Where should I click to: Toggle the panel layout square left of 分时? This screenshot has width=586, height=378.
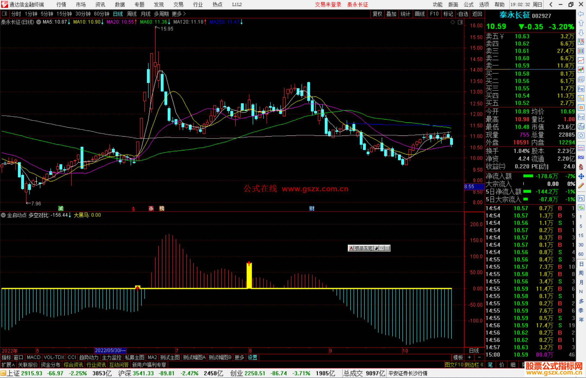[x=4, y=14]
